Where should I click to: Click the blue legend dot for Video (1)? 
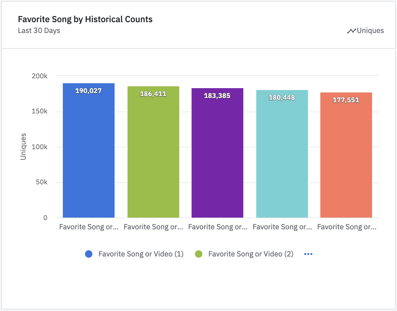[x=89, y=254]
